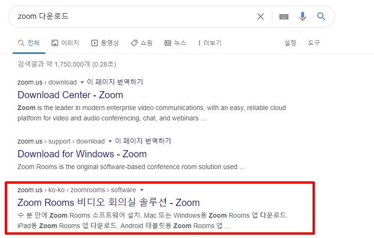Clear the search box with X icon

[261, 17]
